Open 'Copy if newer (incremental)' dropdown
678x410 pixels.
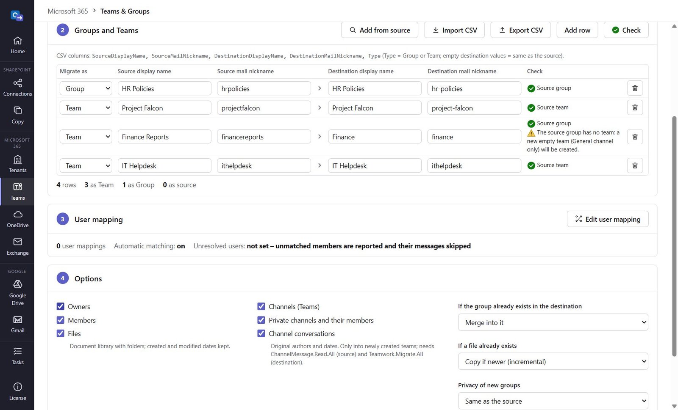pyautogui.click(x=553, y=361)
